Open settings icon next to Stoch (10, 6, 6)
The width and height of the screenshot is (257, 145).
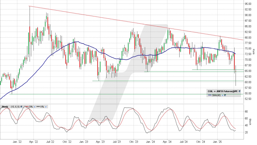pos(21,107)
